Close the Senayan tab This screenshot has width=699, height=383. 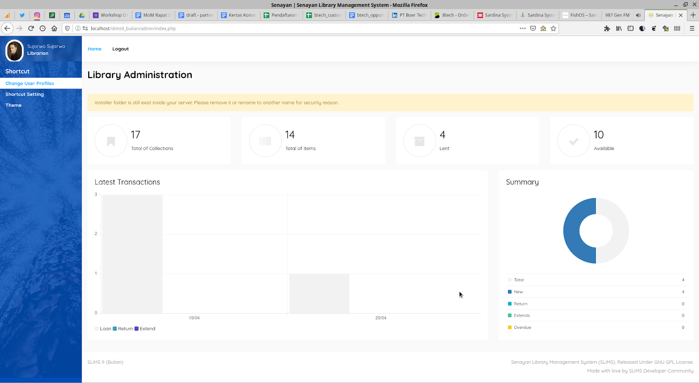pyautogui.click(x=681, y=15)
